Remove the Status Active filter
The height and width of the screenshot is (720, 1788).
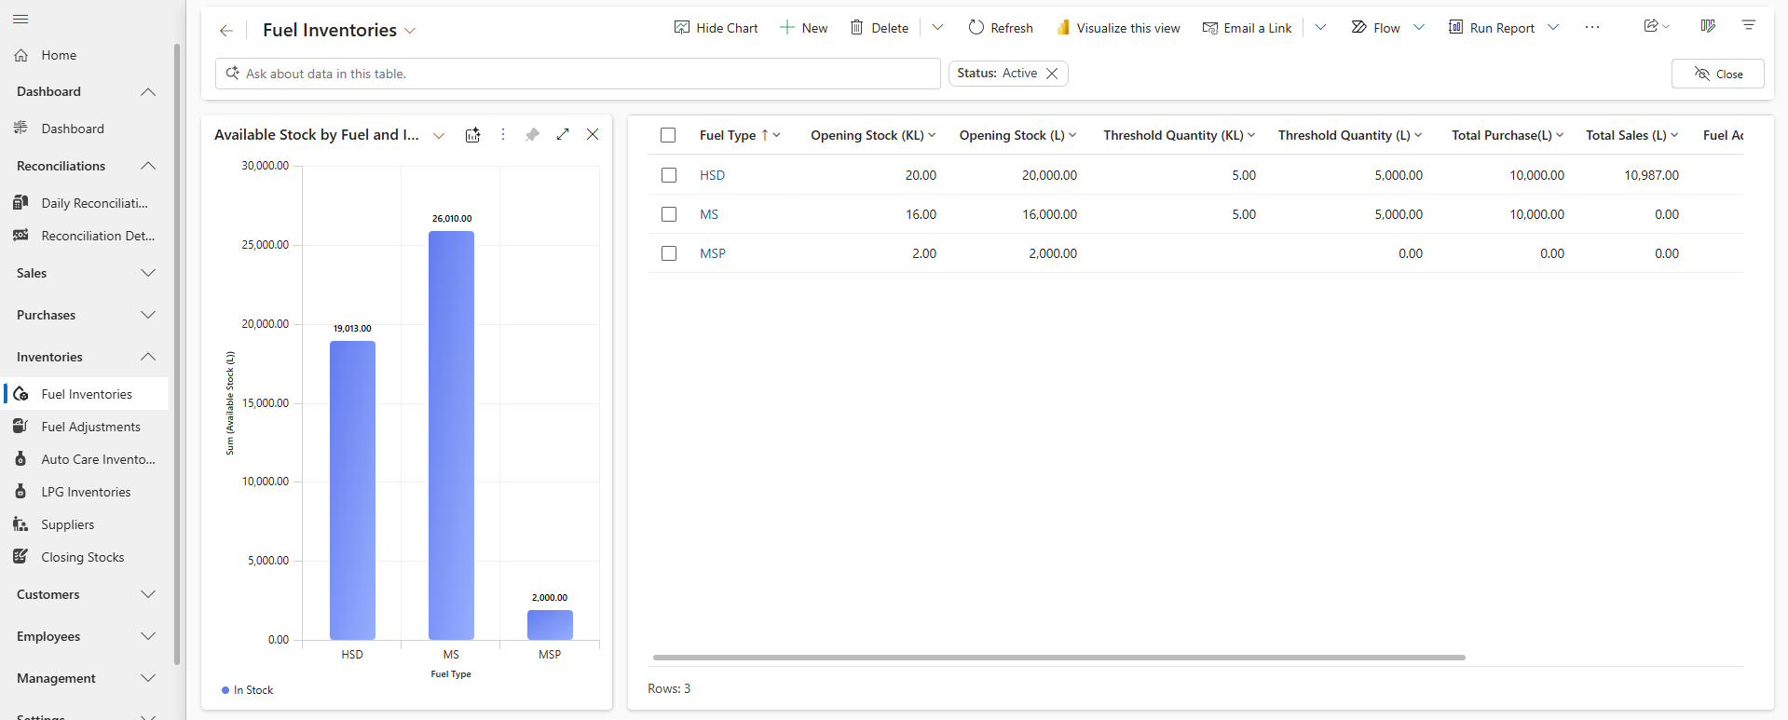1052,74
